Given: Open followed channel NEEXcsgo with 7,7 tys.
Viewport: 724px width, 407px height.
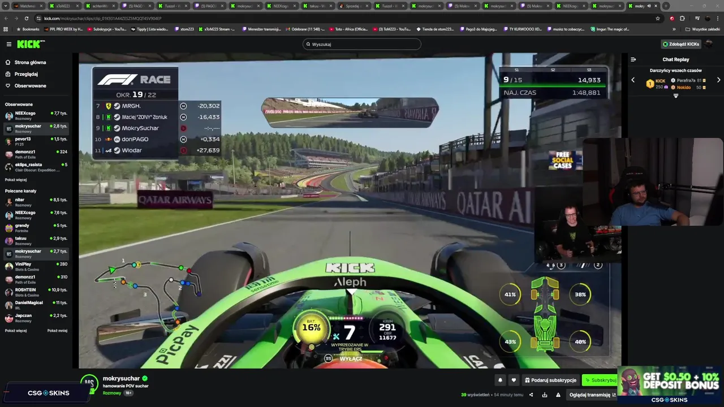Looking at the screenshot, I should 36,116.
